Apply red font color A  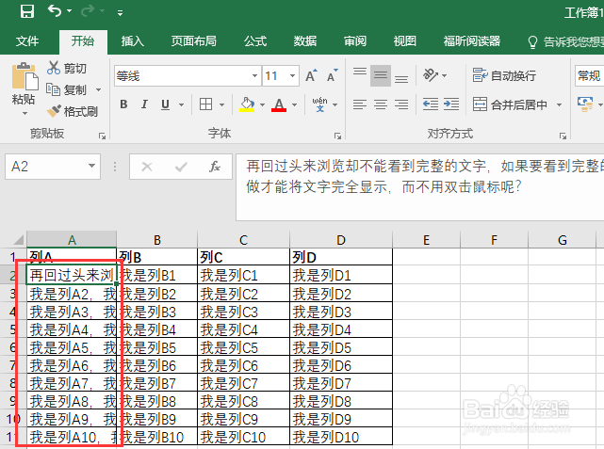[x=279, y=104]
